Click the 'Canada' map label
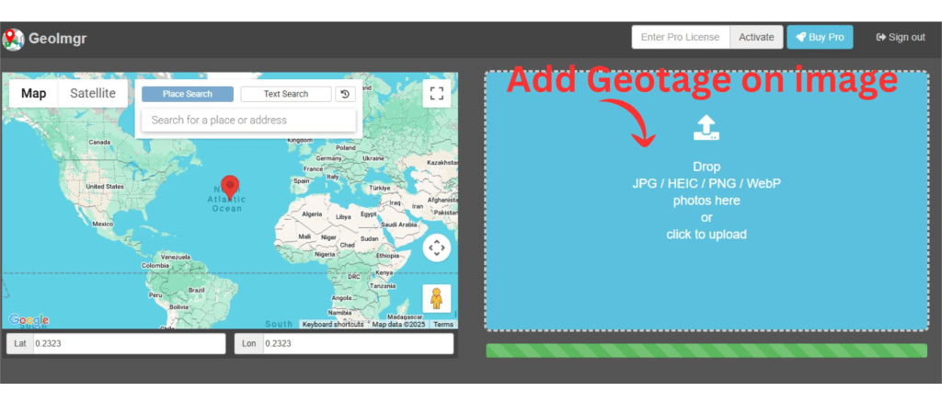 tap(99, 143)
